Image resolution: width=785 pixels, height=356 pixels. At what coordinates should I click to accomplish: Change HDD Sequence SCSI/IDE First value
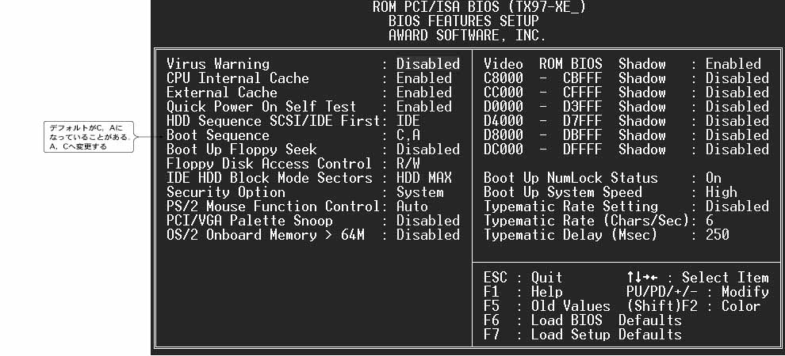(408, 121)
